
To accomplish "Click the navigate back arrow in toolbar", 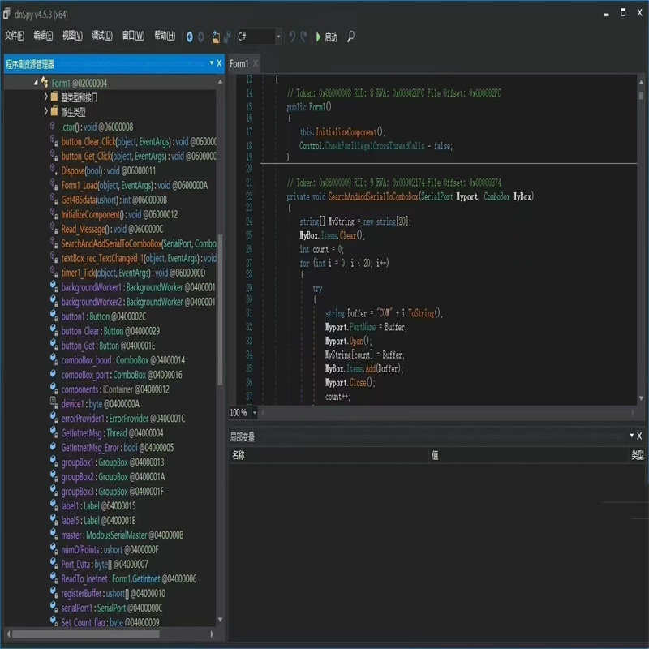I will click(x=190, y=37).
